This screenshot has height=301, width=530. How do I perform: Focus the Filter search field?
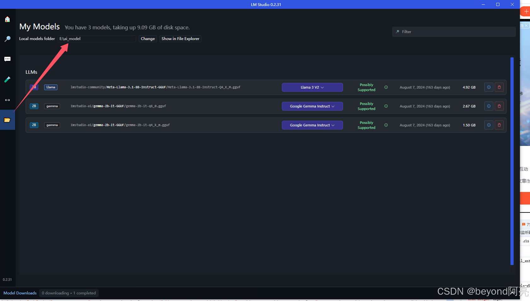click(454, 32)
